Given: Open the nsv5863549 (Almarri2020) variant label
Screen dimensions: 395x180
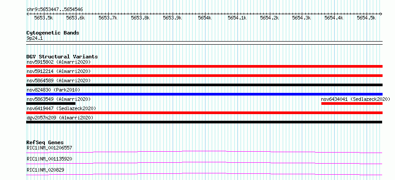Looking at the screenshot, I should [59, 99].
